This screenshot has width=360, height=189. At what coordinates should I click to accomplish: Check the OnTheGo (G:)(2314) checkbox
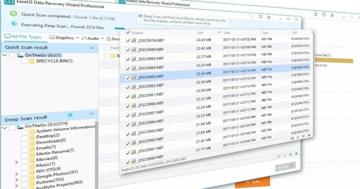pyautogui.click(x=13, y=127)
